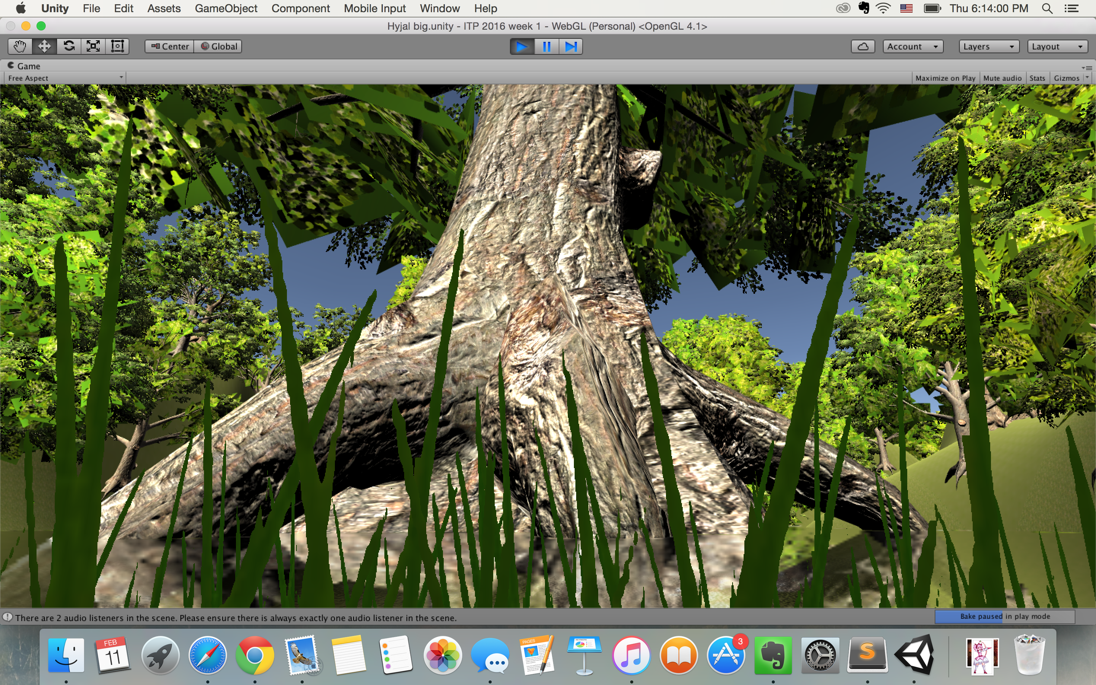Select the Scale tool
This screenshot has height=685, width=1096.
(x=93, y=46)
